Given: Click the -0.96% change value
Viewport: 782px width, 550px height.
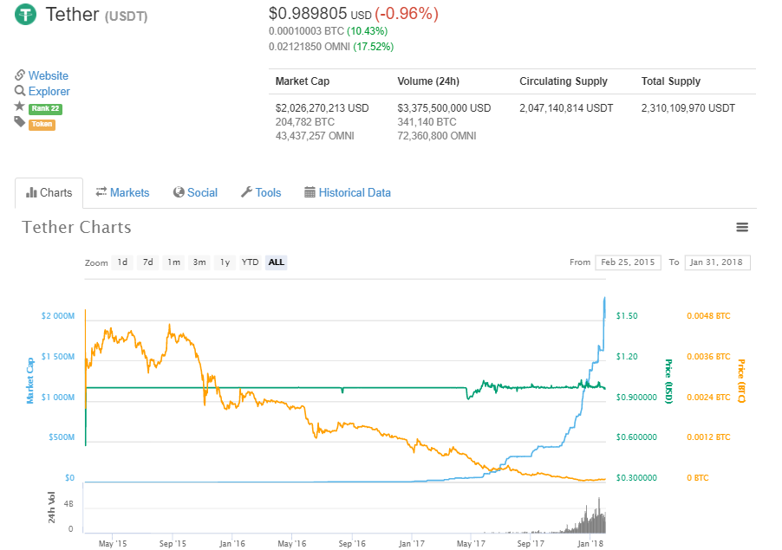Looking at the screenshot, I should (x=407, y=14).
